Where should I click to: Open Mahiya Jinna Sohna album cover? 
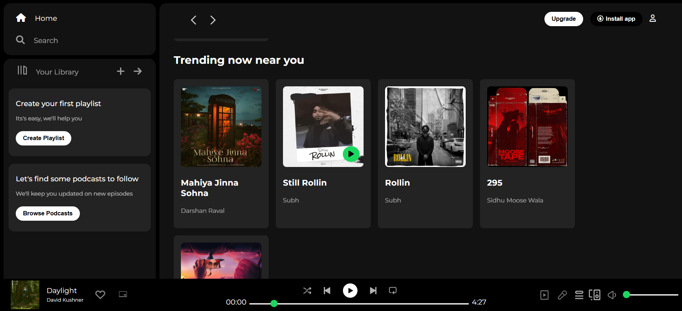(x=221, y=126)
